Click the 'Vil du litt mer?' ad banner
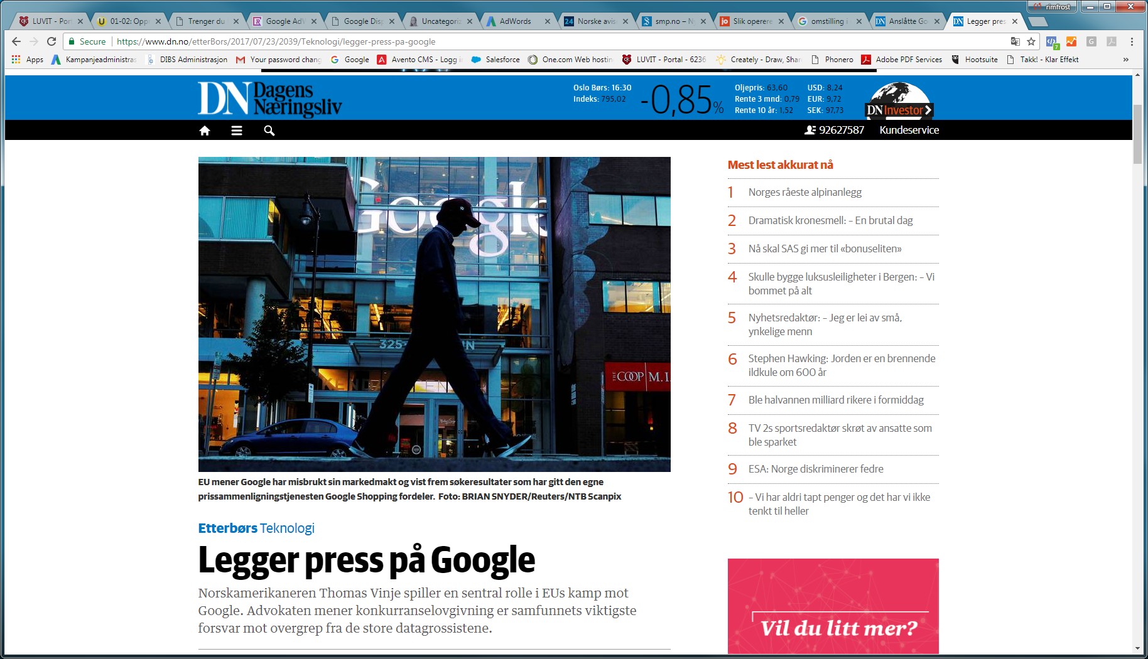1148x659 pixels. (833, 606)
